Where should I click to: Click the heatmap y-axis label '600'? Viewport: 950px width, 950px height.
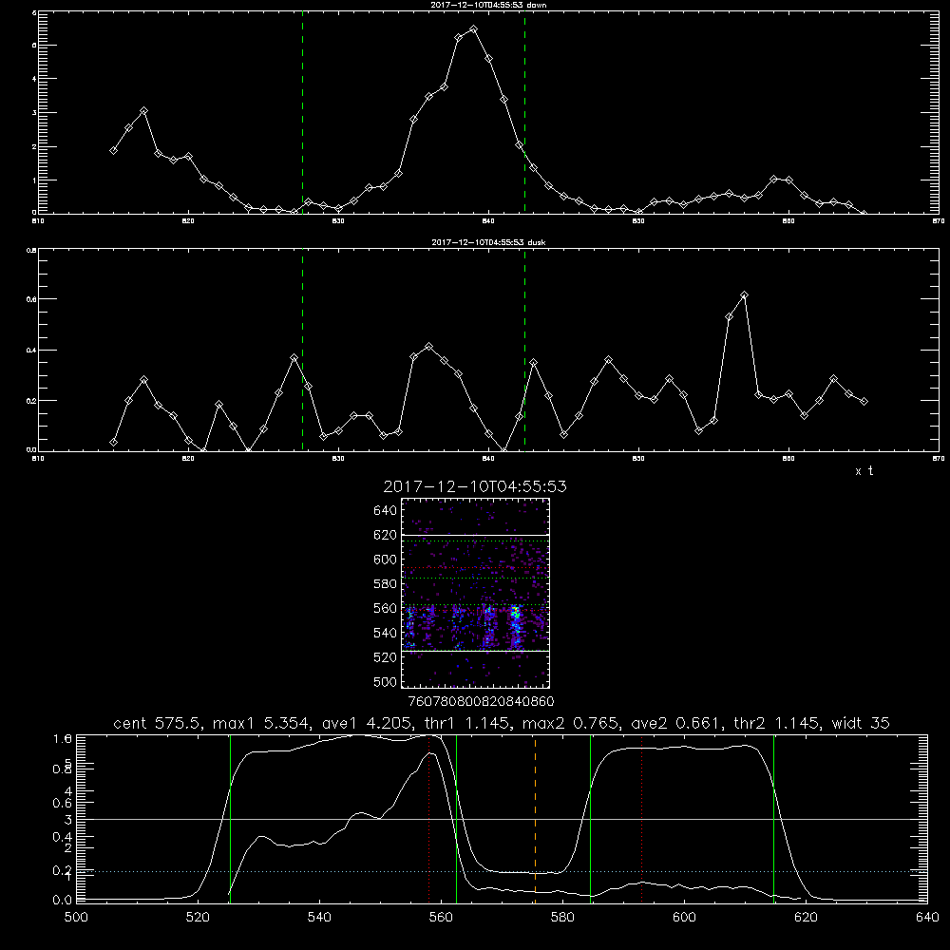tap(386, 560)
